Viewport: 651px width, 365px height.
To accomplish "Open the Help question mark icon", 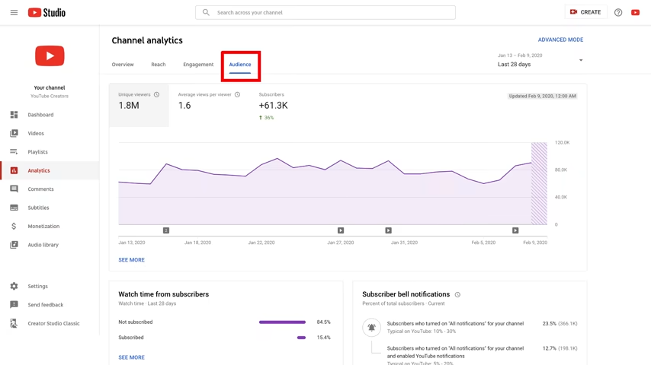I will (x=618, y=12).
